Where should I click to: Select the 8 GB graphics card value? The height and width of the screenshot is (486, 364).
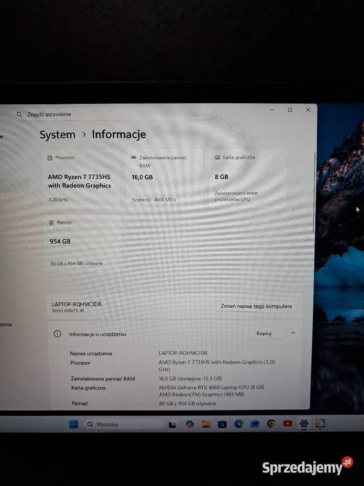221,177
